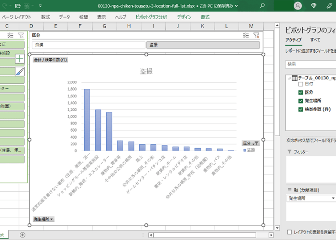Open 発生場所 field button dropdown on chart

44,219
